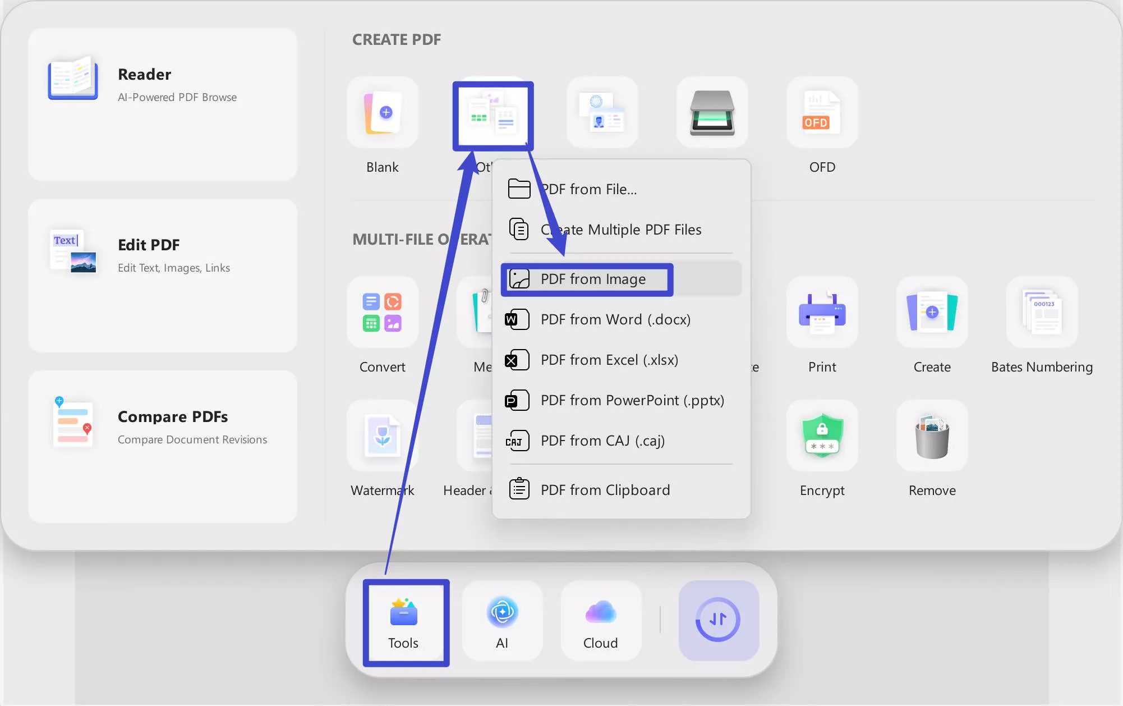Create a Blank PDF
The width and height of the screenshot is (1123, 706).
(383, 112)
